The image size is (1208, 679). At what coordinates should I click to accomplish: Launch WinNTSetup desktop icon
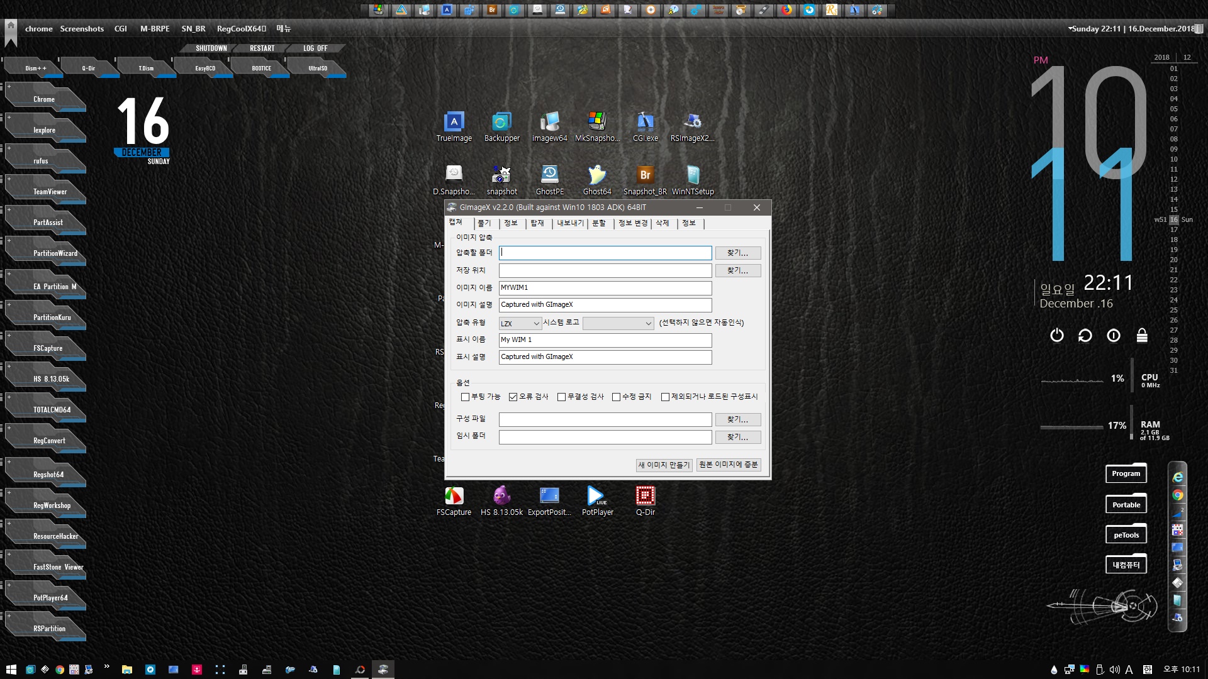[693, 180]
